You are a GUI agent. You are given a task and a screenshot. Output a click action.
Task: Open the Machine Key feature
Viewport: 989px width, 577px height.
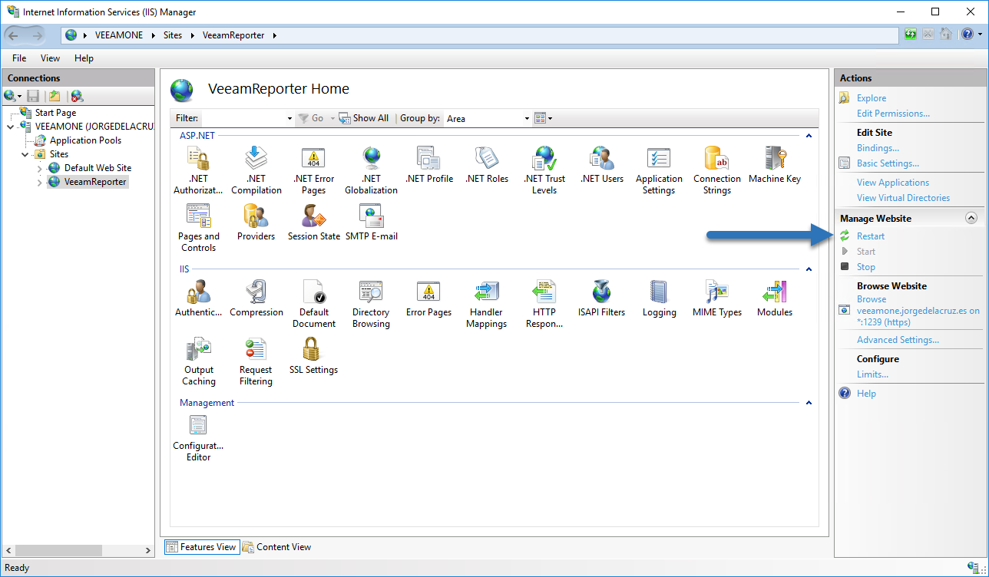click(775, 165)
